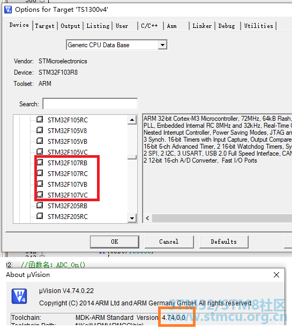Choose STM32F107RB device name
Viewport: 292px width, 329px height.
tap(67, 163)
